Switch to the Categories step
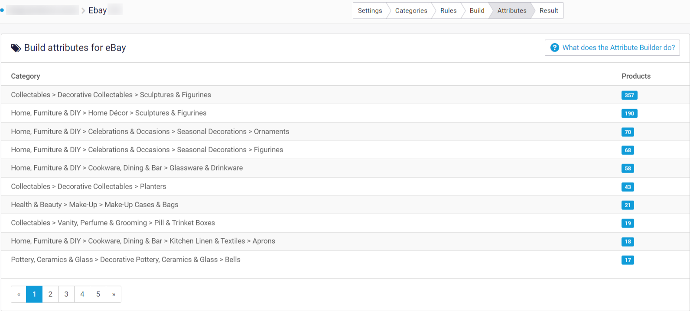 pyautogui.click(x=411, y=11)
